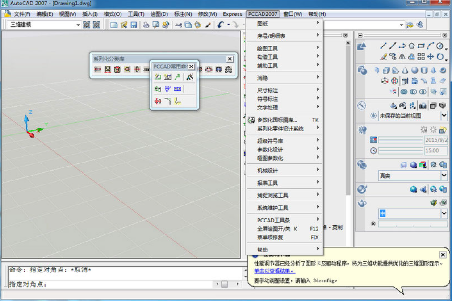Screen dimensions: 452x301
Task: Open the Express menu
Action: coord(232,14)
